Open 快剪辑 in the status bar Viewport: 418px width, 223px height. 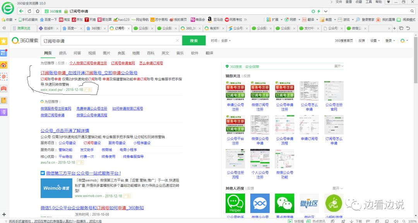pyautogui.click(x=296, y=221)
